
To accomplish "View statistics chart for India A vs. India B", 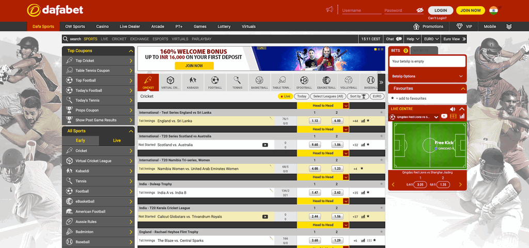I will tap(363, 193).
